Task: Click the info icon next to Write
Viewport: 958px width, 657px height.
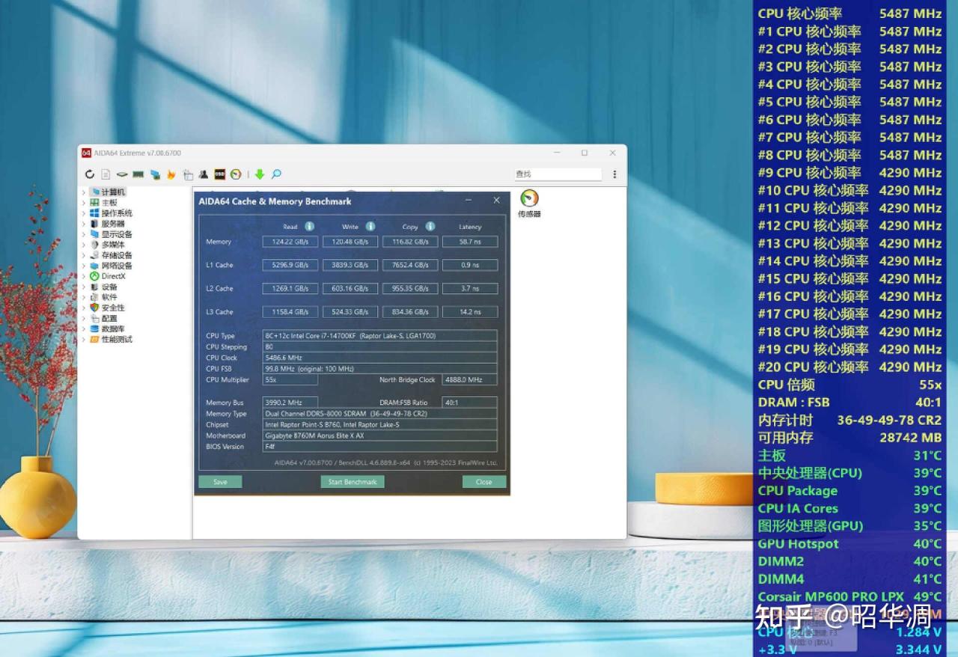Action: [370, 227]
